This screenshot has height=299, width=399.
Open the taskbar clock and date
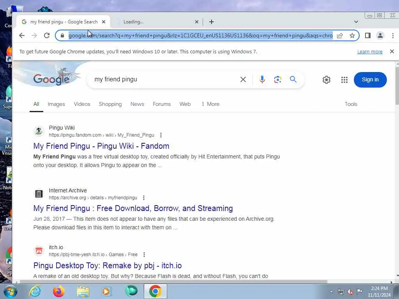click(379, 292)
